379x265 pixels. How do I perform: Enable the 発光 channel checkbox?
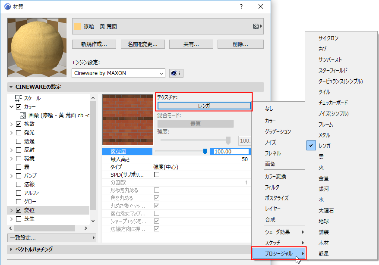coord(19,133)
